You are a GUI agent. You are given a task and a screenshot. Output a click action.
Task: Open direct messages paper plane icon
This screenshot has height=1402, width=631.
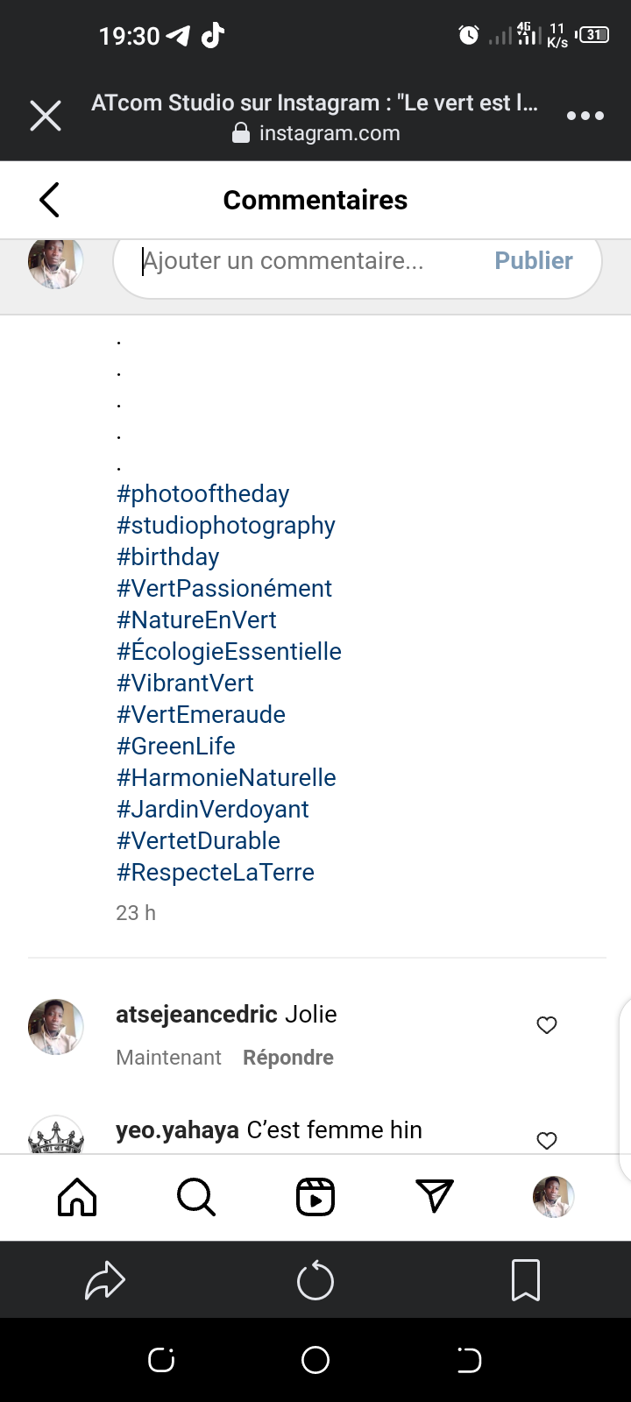[435, 1197]
